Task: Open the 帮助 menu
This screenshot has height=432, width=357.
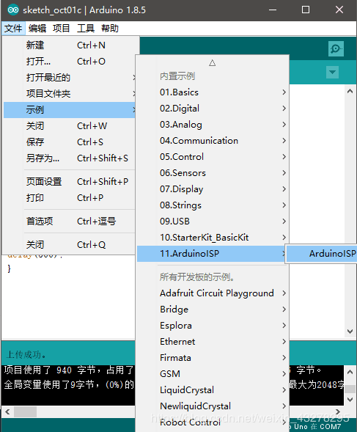Action: click(x=110, y=29)
